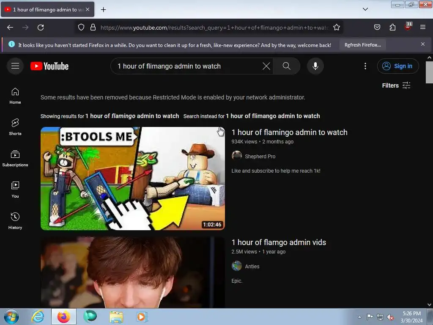Open Shepherd Pro channel
This screenshot has width=433, height=325.
point(260,157)
